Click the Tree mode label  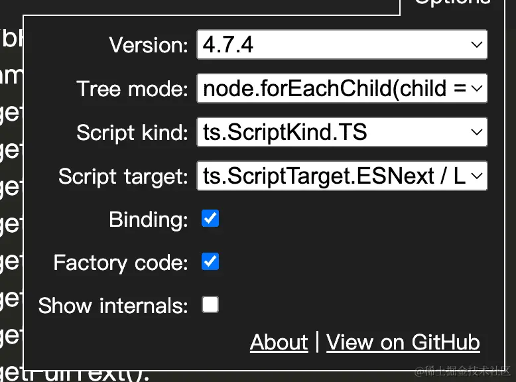(132, 89)
